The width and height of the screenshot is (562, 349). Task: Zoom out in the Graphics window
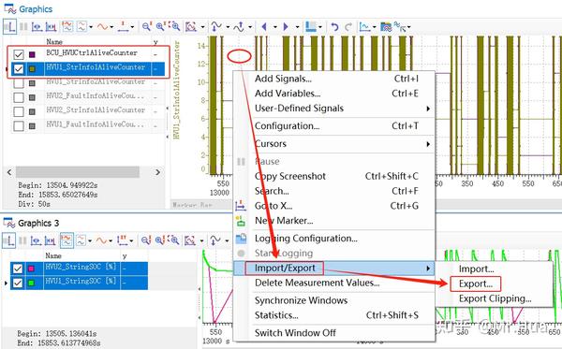pos(147,26)
